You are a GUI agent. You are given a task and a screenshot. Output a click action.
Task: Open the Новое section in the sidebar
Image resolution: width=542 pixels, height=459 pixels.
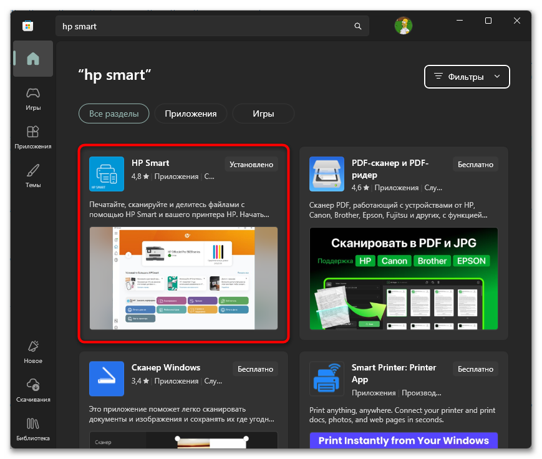[33, 352]
